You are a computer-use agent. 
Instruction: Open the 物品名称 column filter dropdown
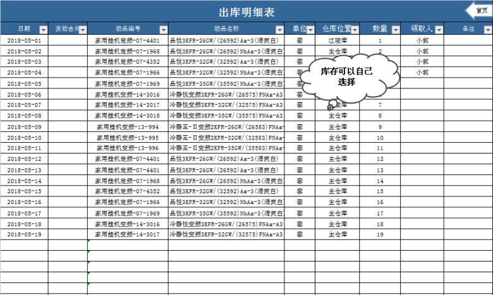279,30
